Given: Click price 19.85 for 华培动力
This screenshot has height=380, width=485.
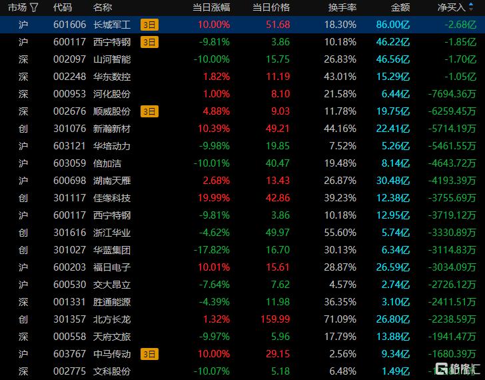Looking at the screenshot, I should [x=278, y=146].
